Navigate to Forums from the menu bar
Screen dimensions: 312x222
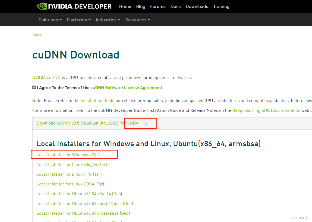pyautogui.click(x=158, y=6)
